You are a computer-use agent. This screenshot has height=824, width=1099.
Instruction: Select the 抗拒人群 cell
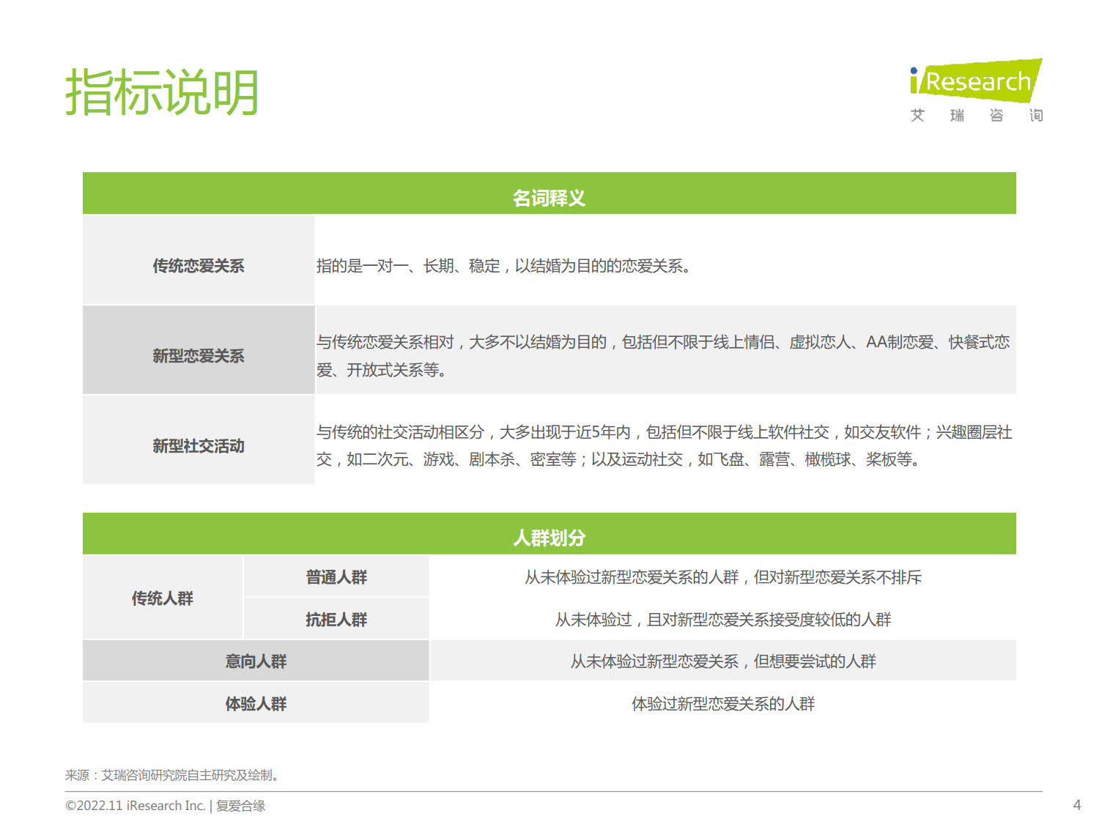click(x=336, y=620)
